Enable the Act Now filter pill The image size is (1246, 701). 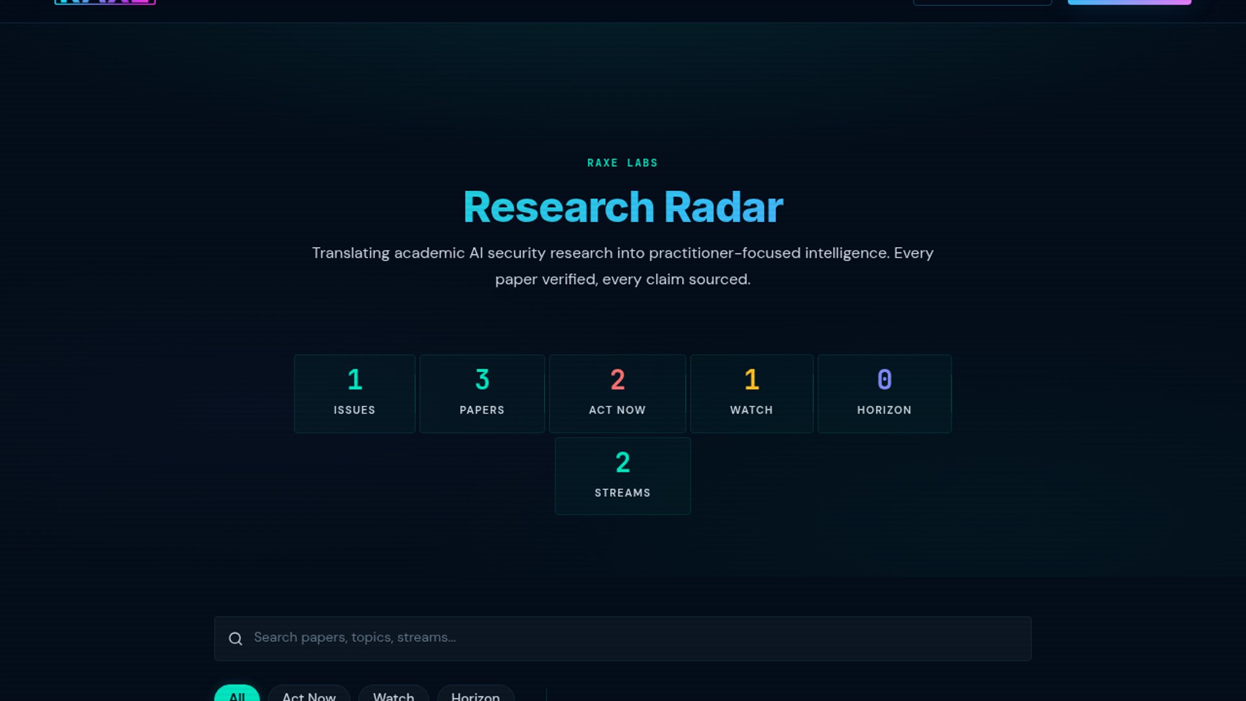click(x=309, y=695)
